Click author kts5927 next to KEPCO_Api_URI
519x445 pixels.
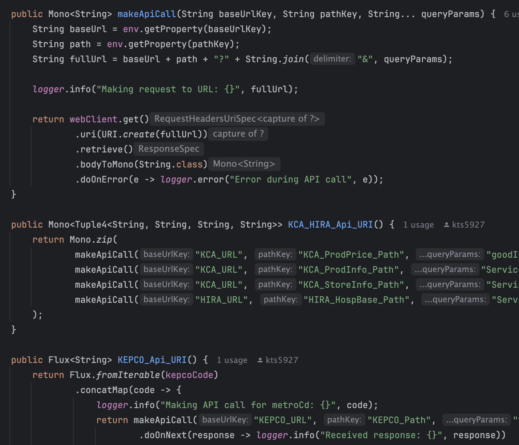[282, 360]
